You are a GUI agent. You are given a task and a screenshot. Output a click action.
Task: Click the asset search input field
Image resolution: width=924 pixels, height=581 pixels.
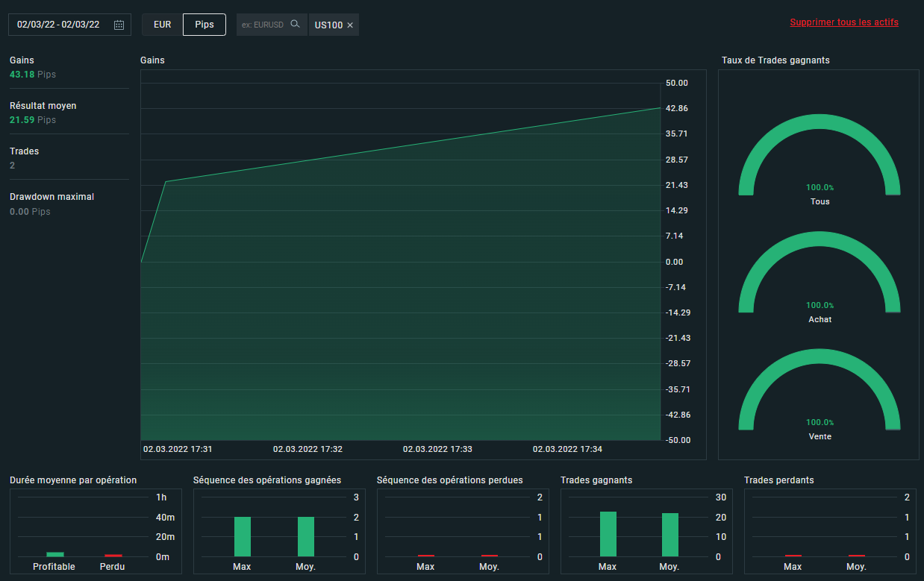[x=263, y=25]
